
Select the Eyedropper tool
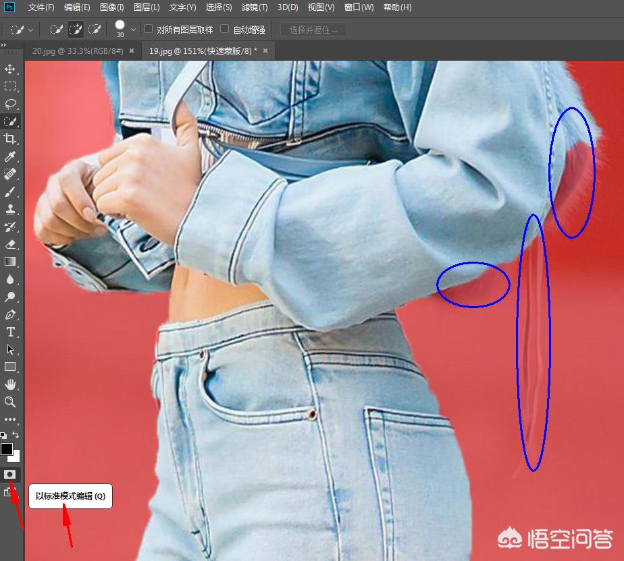[x=9, y=156]
